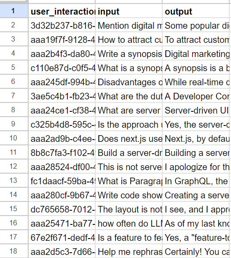Select row header 18
The height and width of the screenshot is (258, 231).
(x=14, y=251)
